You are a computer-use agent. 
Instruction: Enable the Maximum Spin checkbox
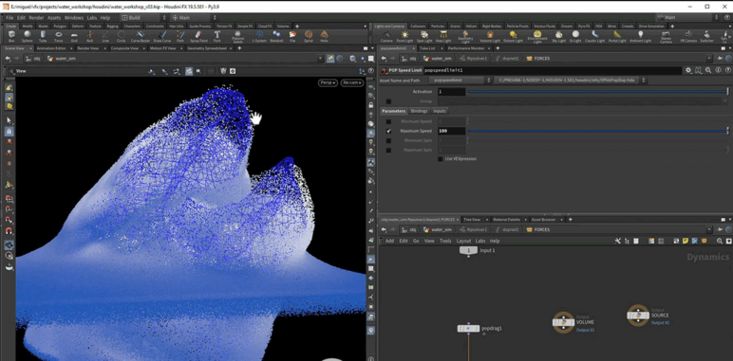click(x=388, y=151)
